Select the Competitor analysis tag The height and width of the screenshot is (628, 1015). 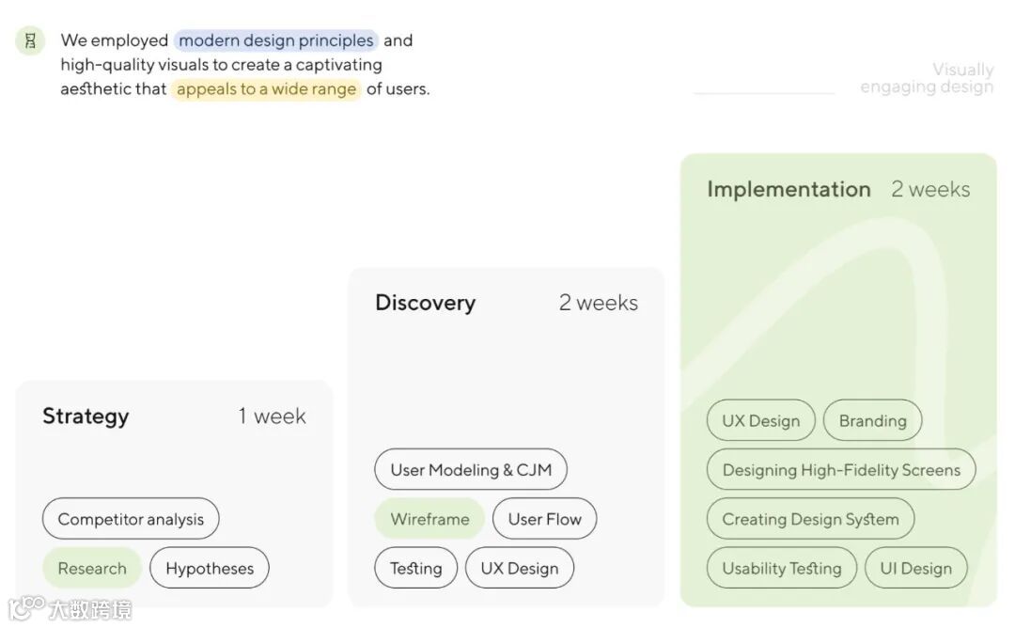coord(131,519)
